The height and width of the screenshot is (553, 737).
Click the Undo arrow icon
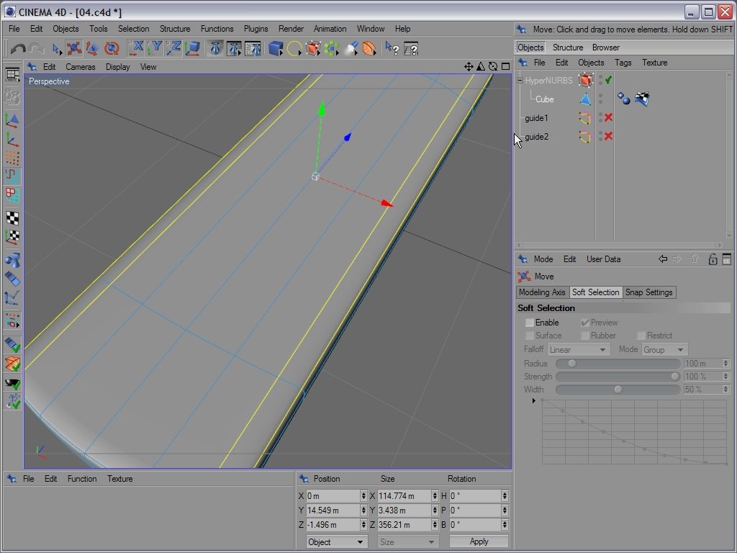pos(18,48)
